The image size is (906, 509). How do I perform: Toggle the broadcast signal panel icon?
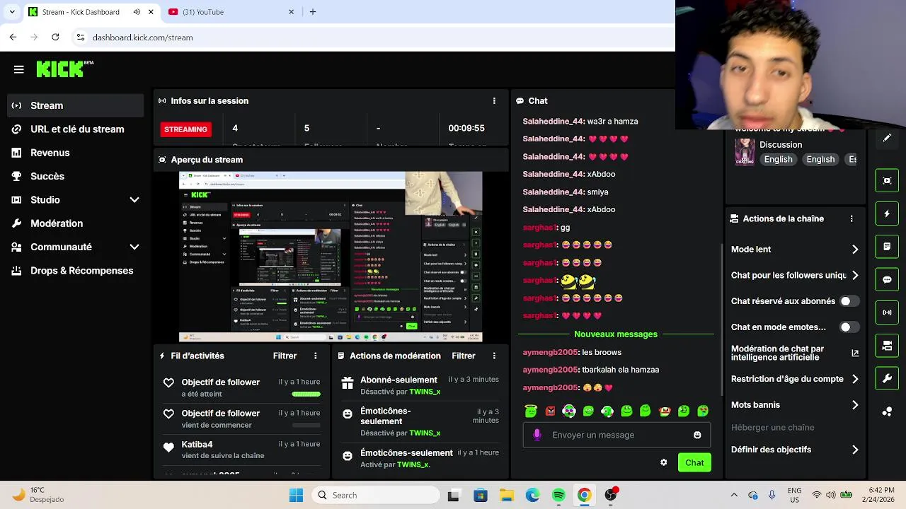coord(887,312)
